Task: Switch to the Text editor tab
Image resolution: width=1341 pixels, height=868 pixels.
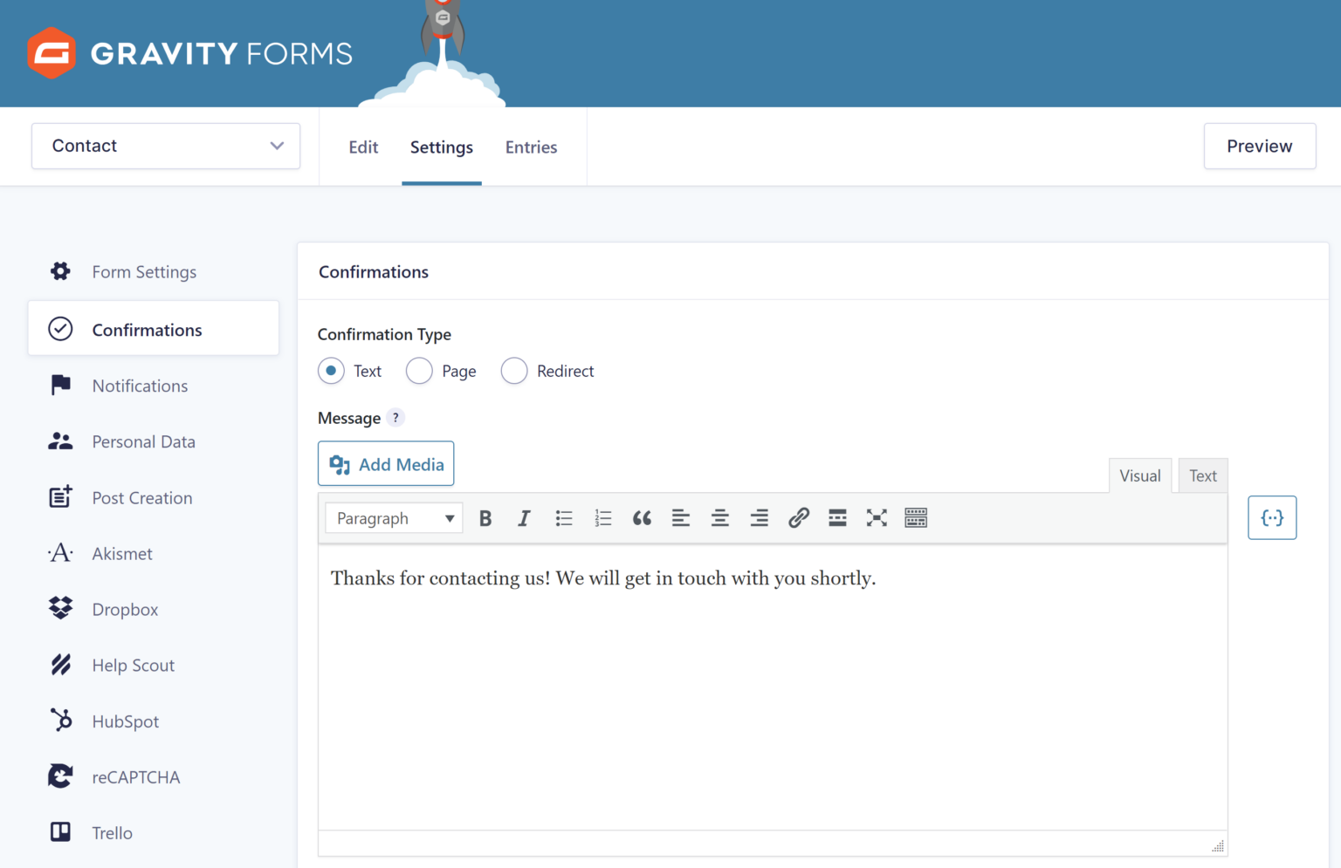Action: coord(1202,475)
